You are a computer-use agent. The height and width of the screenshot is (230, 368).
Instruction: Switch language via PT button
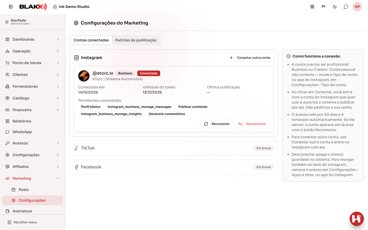(x=324, y=7)
